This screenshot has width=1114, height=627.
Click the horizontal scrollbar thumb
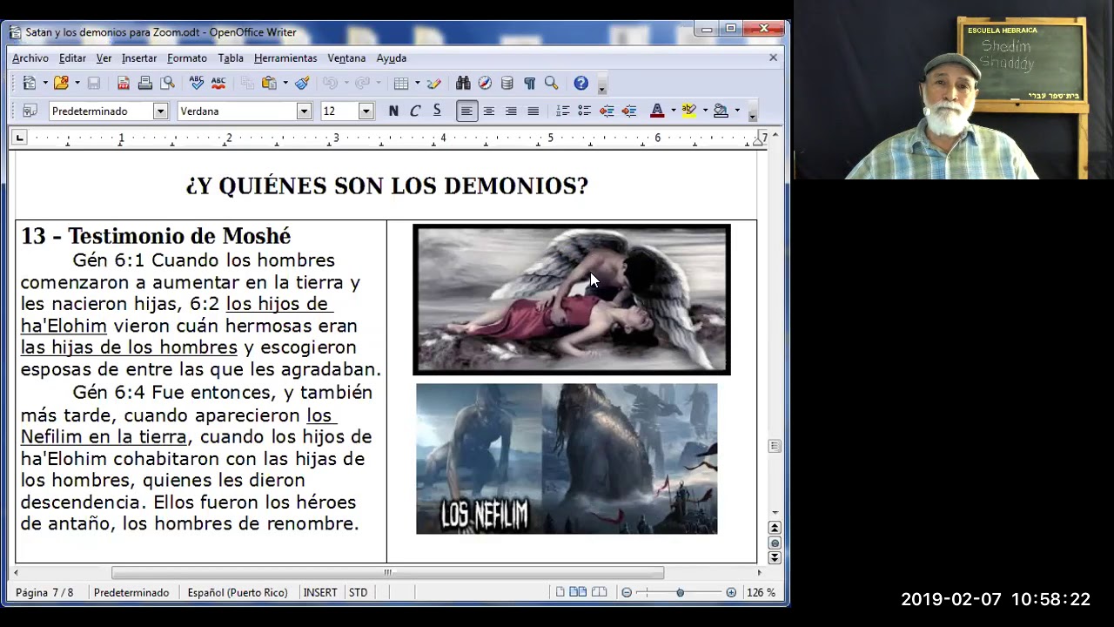click(x=387, y=572)
